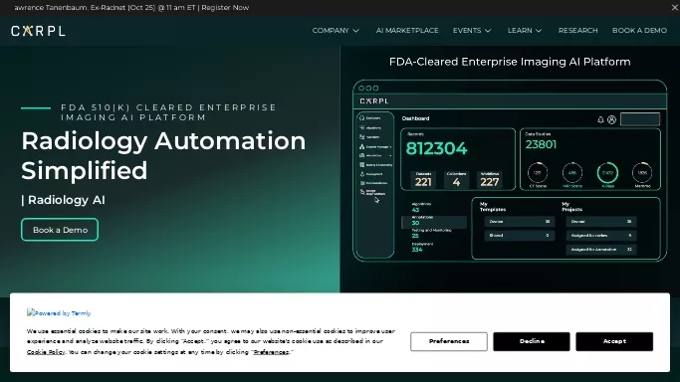Click the highlighted row showing 30
The height and width of the screenshot is (382, 680).
[434, 222]
